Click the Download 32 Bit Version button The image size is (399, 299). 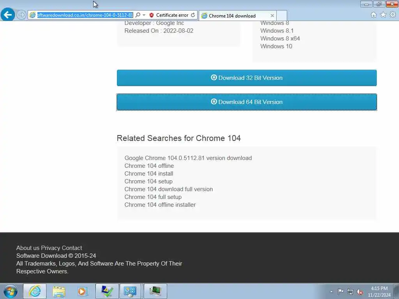tap(247, 78)
